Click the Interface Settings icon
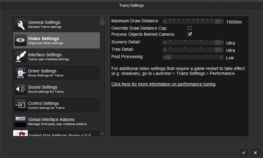The height and width of the screenshot is (158, 263). (20, 57)
